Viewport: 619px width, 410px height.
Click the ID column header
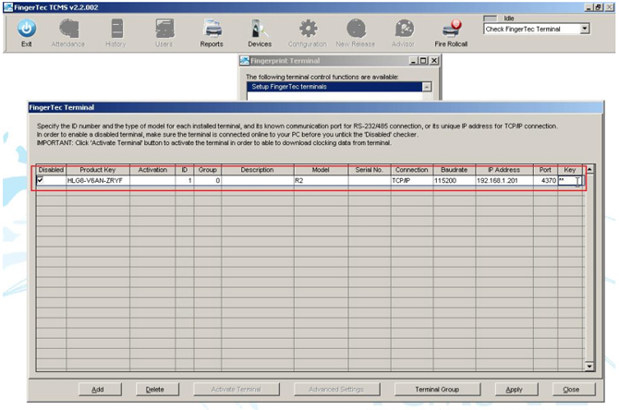pyautogui.click(x=185, y=170)
